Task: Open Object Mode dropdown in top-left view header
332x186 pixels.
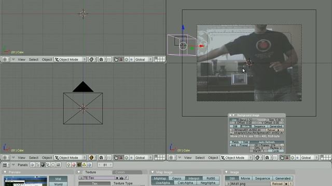Action: 71,59
